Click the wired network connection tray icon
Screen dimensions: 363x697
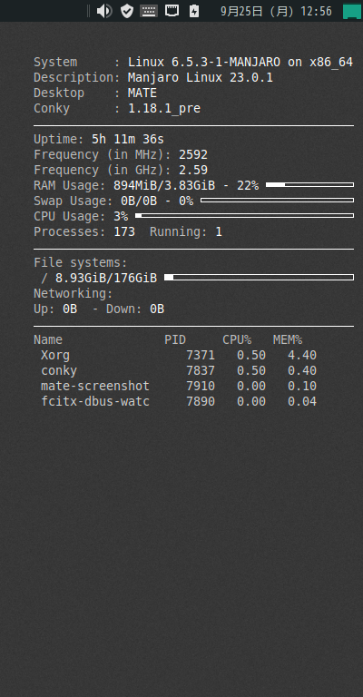coord(172,11)
